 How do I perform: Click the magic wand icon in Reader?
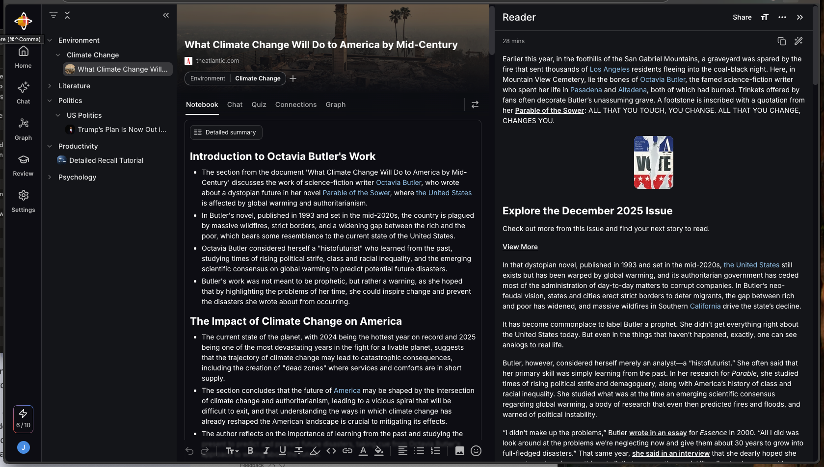[x=798, y=41]
